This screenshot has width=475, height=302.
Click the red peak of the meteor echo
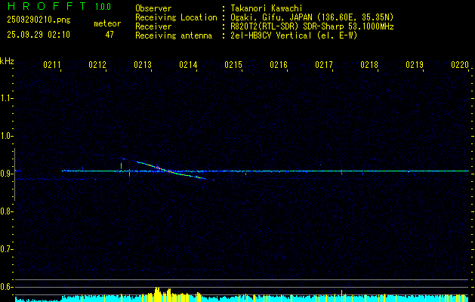pos(158,168)
